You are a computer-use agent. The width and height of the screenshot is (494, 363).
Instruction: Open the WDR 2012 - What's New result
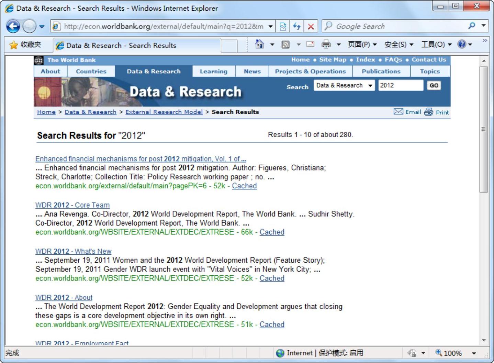pos(73,251)
